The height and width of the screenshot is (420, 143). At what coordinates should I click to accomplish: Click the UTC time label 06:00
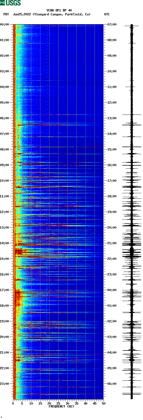pyautogui.click(x=112, y=384)
